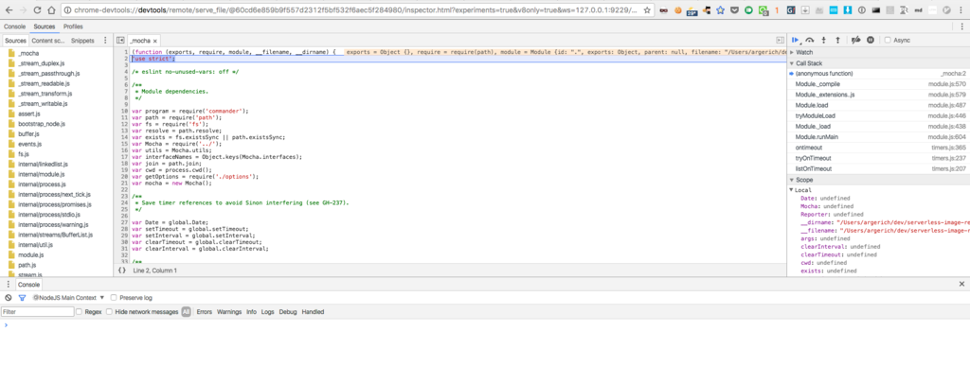Select Module._compile call stack frame
The height and width of the screenshot is (367, 970).
(x=879, y=84)
